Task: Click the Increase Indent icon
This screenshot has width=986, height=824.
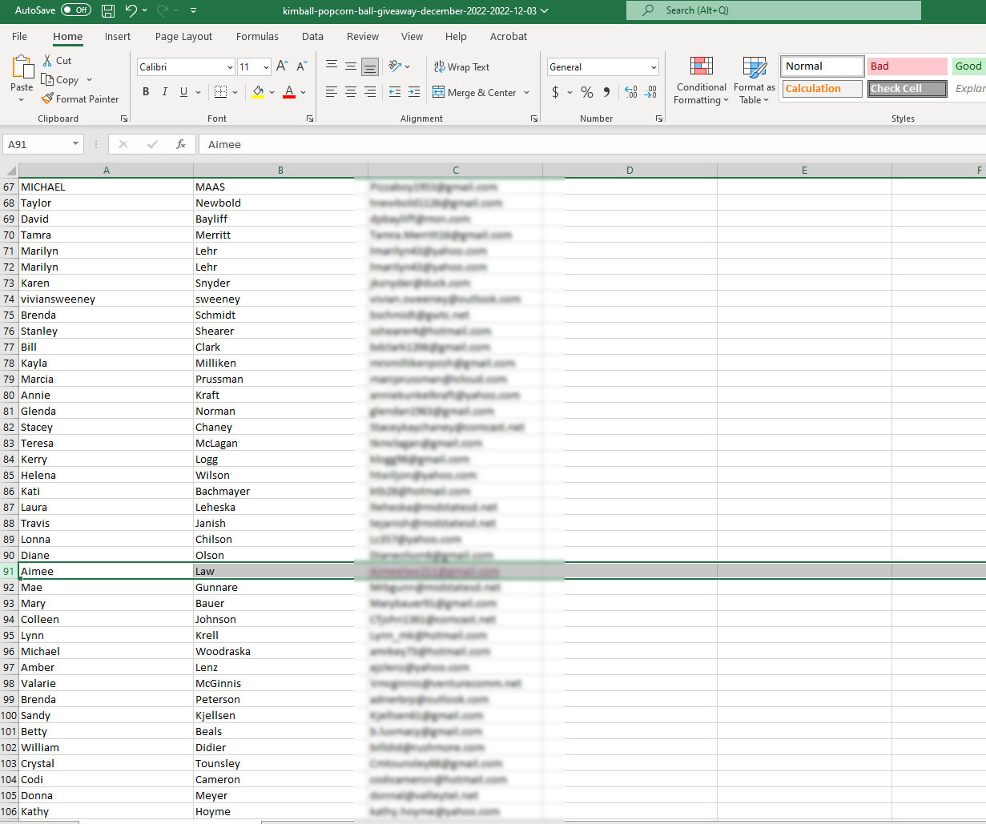Action: click(413, 93)
